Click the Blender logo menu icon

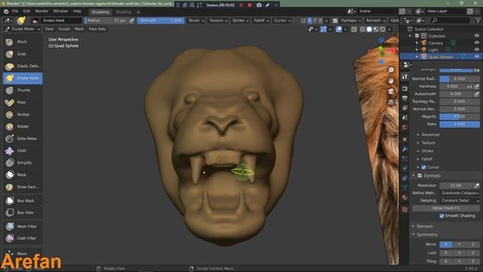coord(6,11)
